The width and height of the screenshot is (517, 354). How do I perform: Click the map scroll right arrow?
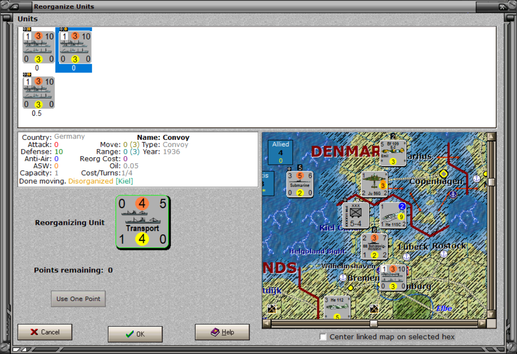point(482,324)
